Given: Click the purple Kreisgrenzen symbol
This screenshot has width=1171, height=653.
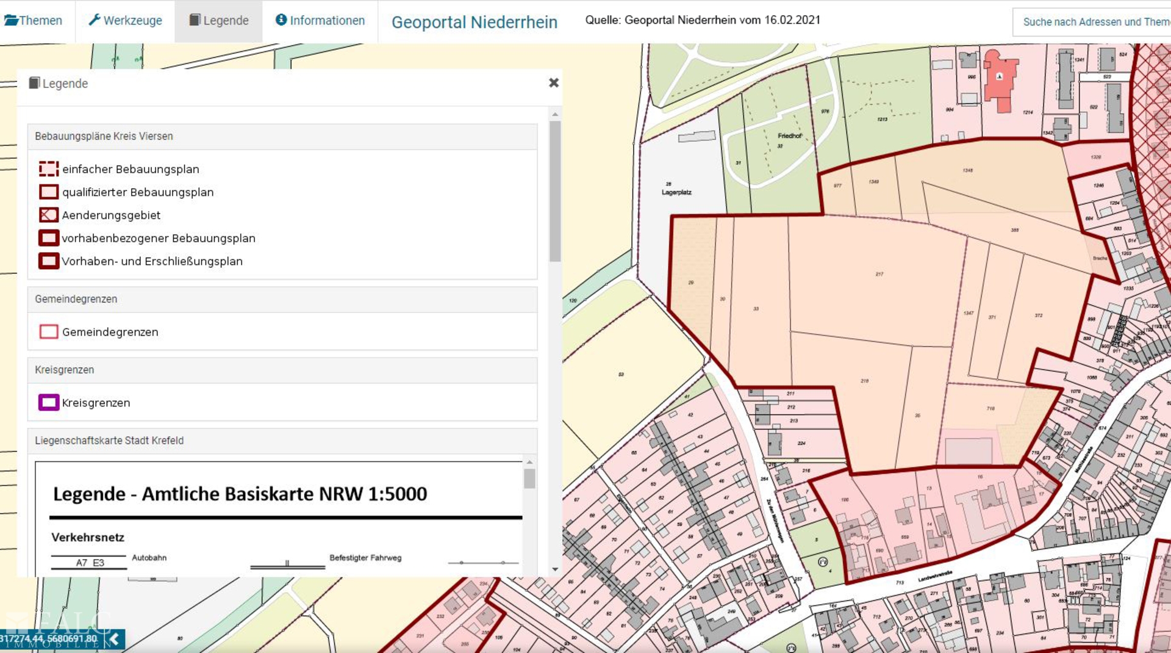Looking at the screenshot, I should click(49, 403).
